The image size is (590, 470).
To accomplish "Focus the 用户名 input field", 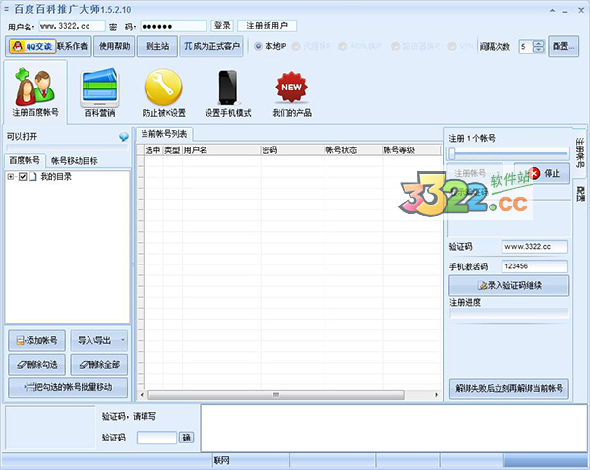I will pos(72,26).
